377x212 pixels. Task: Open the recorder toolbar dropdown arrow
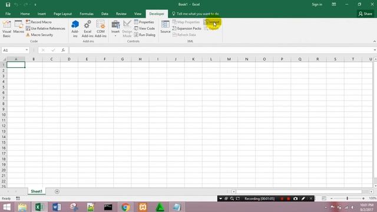(x=220, y=198)
